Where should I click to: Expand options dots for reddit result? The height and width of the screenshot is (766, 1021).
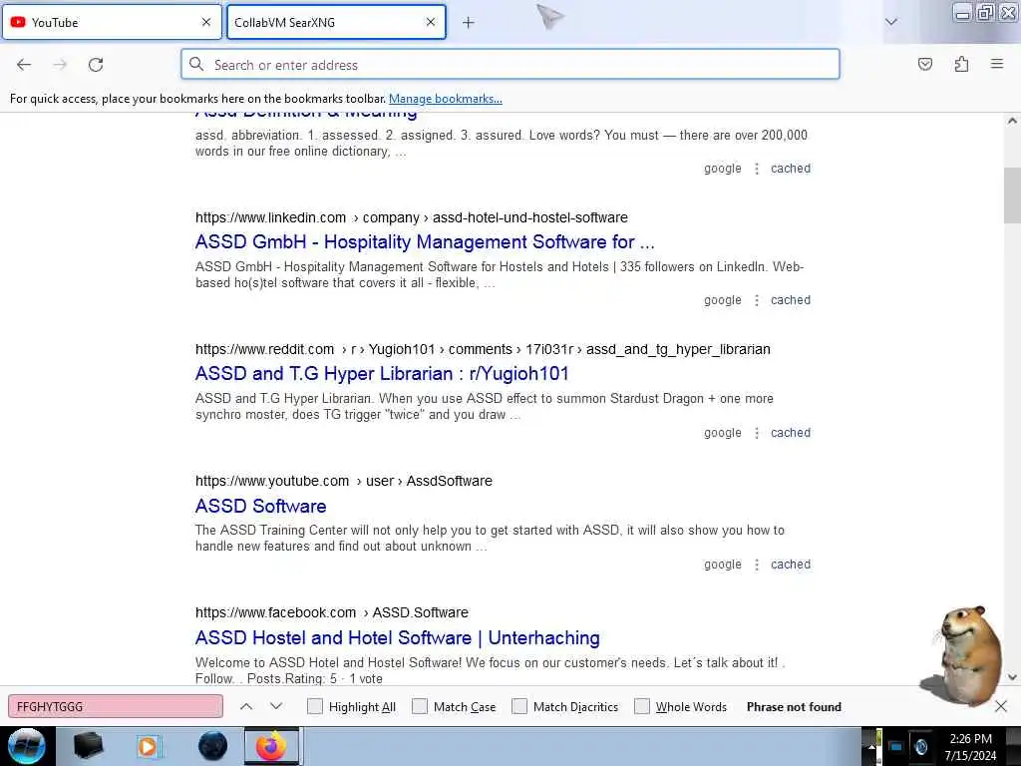(x=757, y=433)
